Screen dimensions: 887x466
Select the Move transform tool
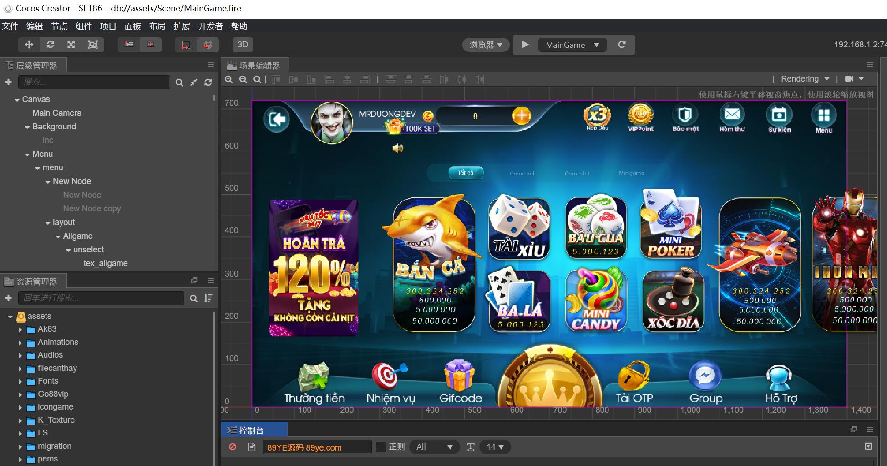point(29,45)
